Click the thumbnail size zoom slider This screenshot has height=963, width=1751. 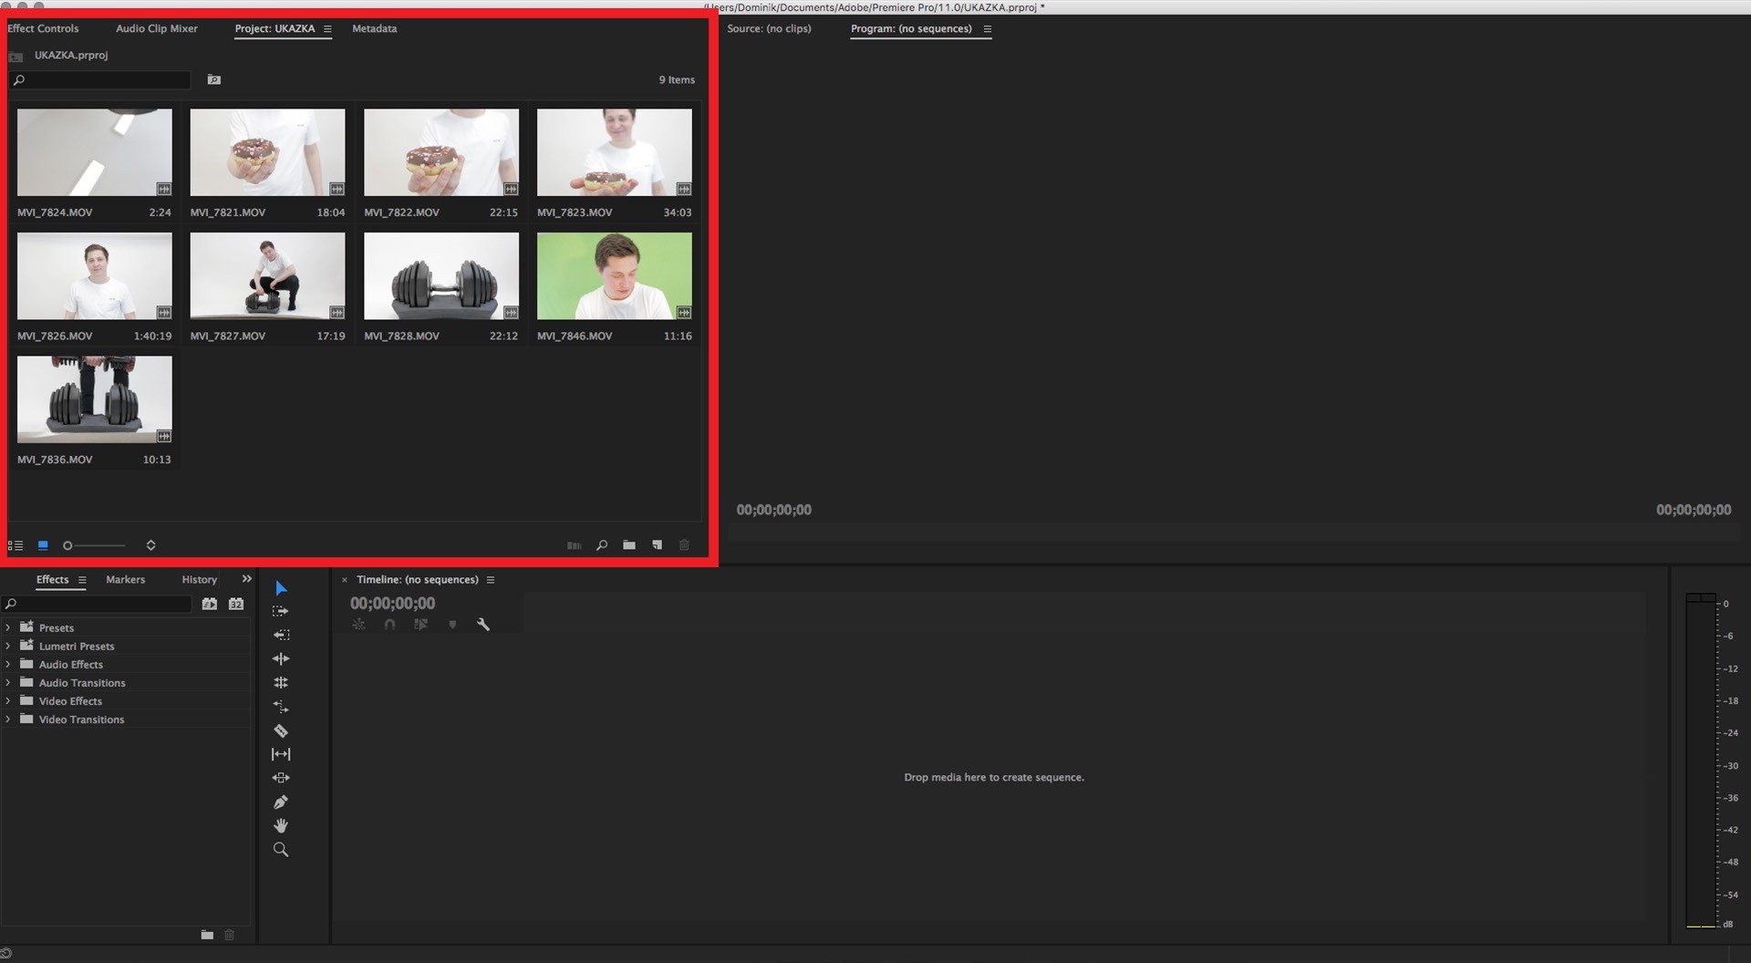95,545
